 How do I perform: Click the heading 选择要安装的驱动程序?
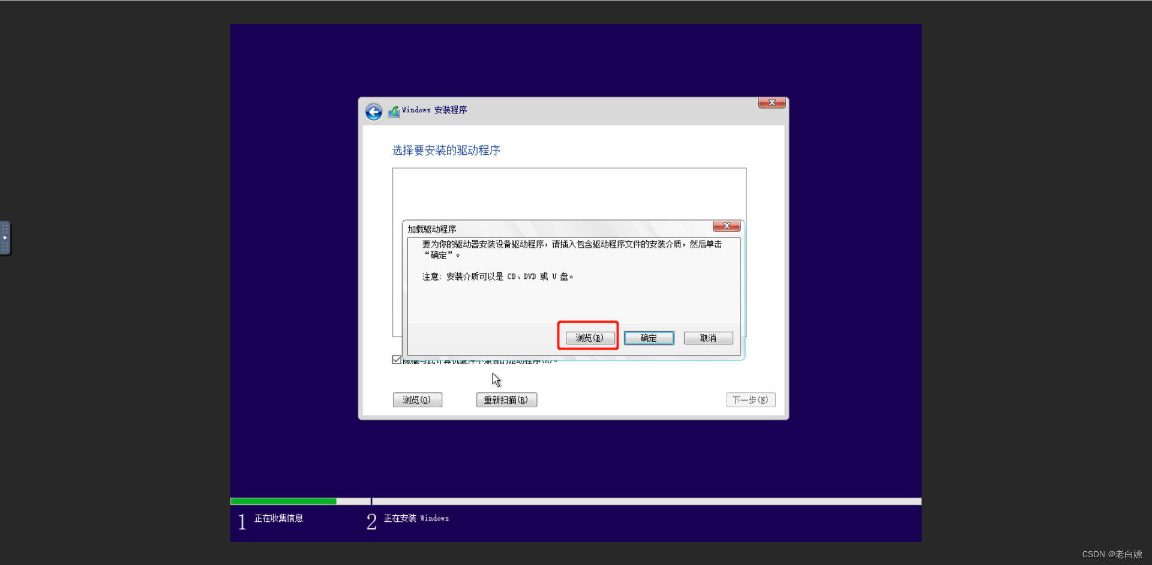click(x=446, y=151)
